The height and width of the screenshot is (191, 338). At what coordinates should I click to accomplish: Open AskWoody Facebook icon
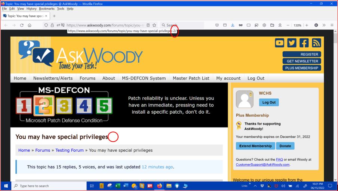304,43
